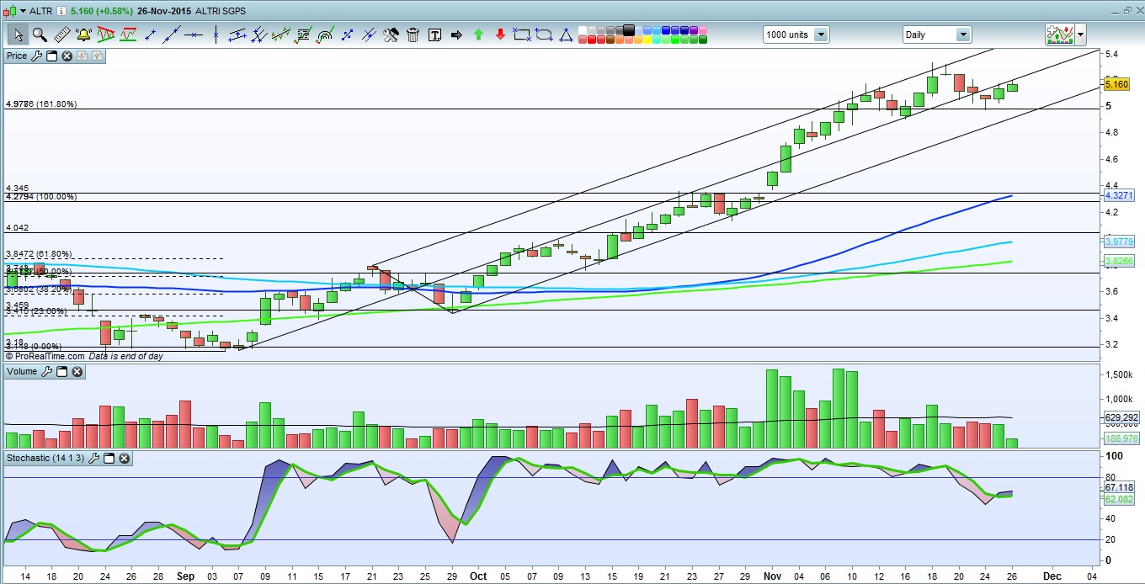Choose the horizontal line tool
Image resolution: width=1145 pixels, height=584 pixels.
194,35
